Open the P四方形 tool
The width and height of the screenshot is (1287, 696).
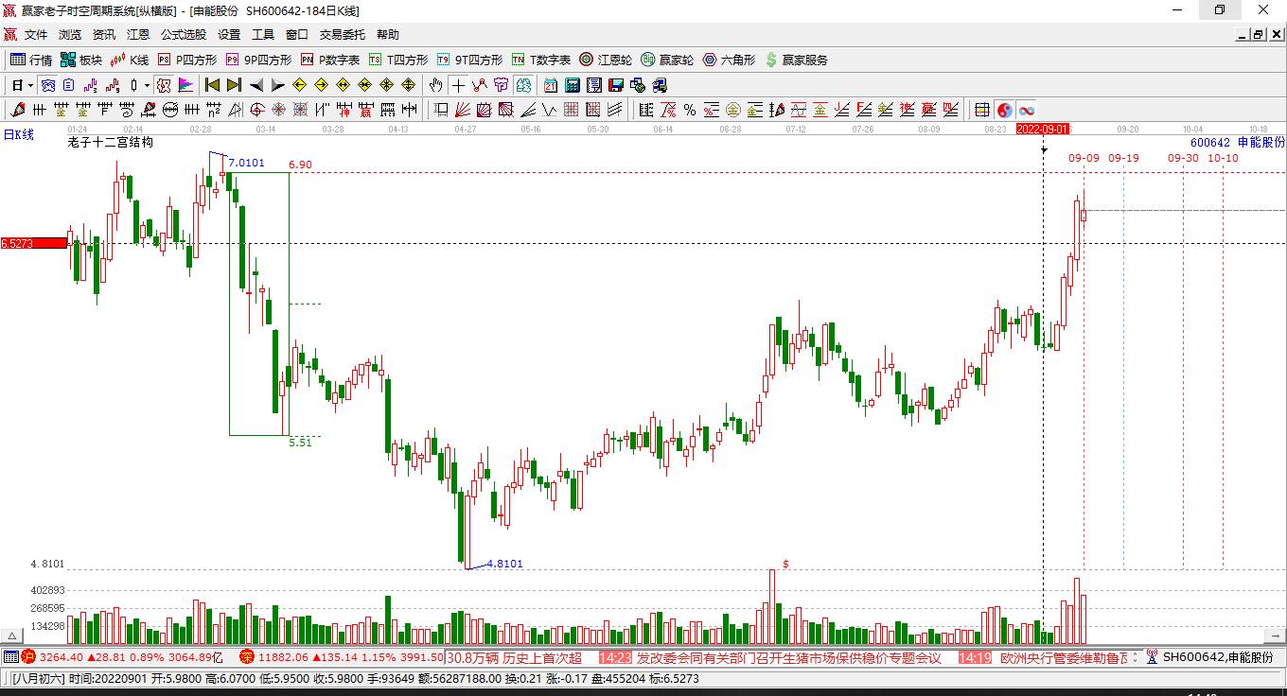[186, 60]
